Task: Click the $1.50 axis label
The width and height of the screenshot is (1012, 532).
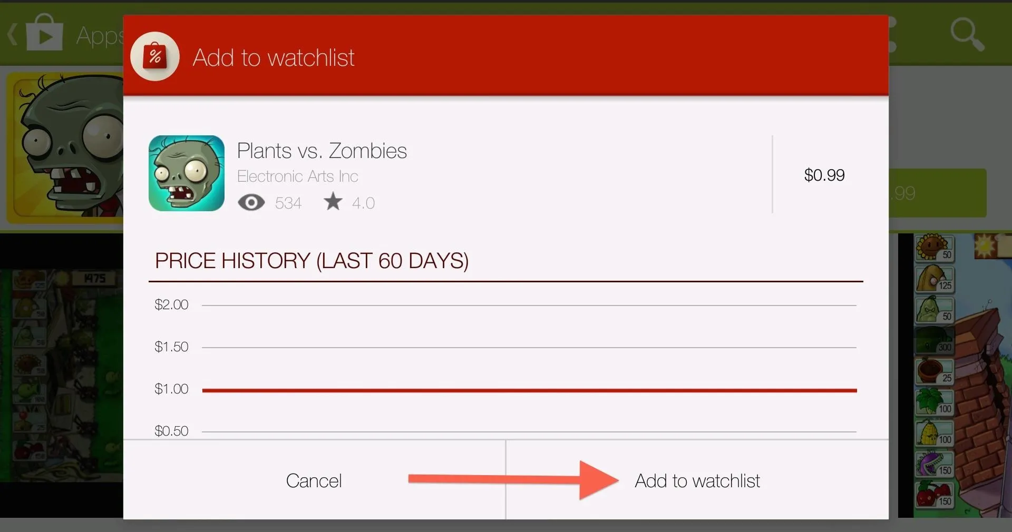Action: point(171,347)
